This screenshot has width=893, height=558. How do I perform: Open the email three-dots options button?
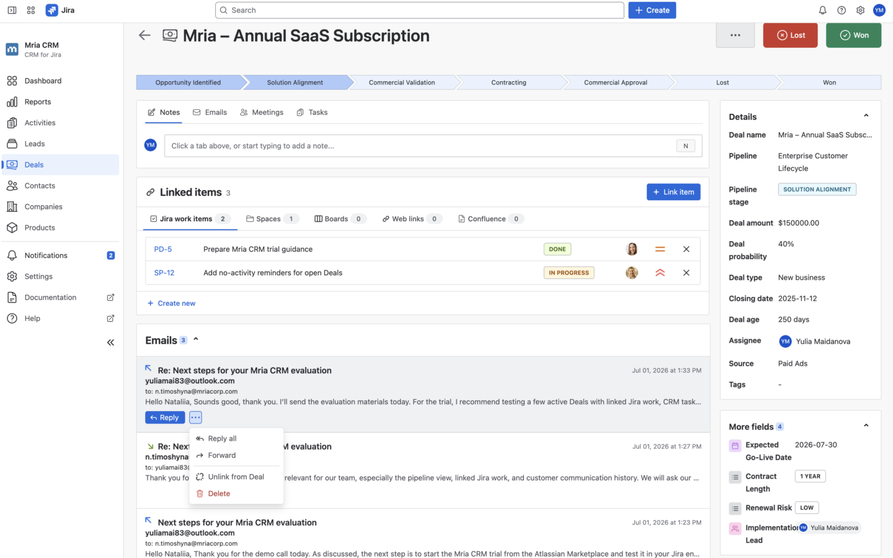(195, 417)
